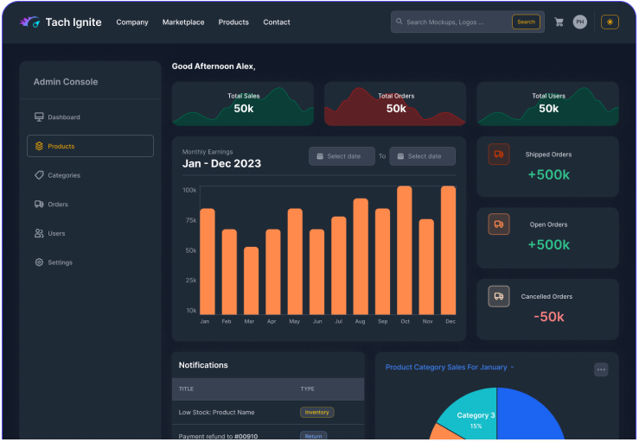Click the Total Users 50k card
Viewport: 639px width, 442px height.
coord(548,104)
